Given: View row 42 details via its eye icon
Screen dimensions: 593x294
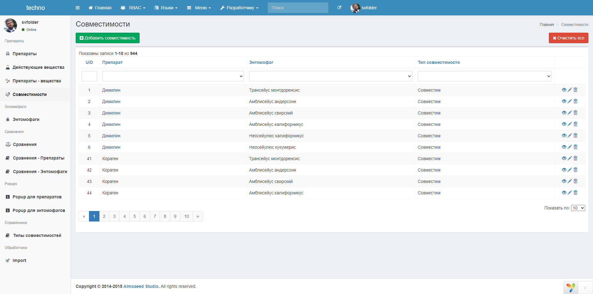Looking at the screenshot, I should pos(564,170).
